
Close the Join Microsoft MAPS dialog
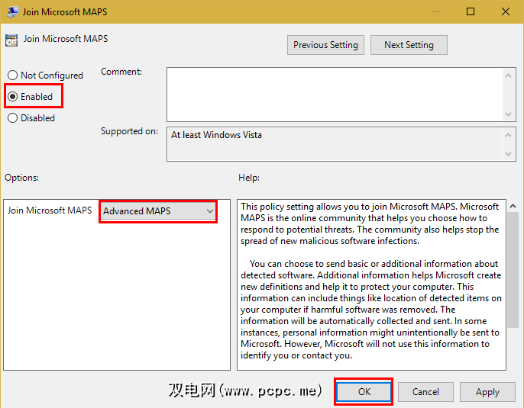pyautogui.click(x=506, y=11)
